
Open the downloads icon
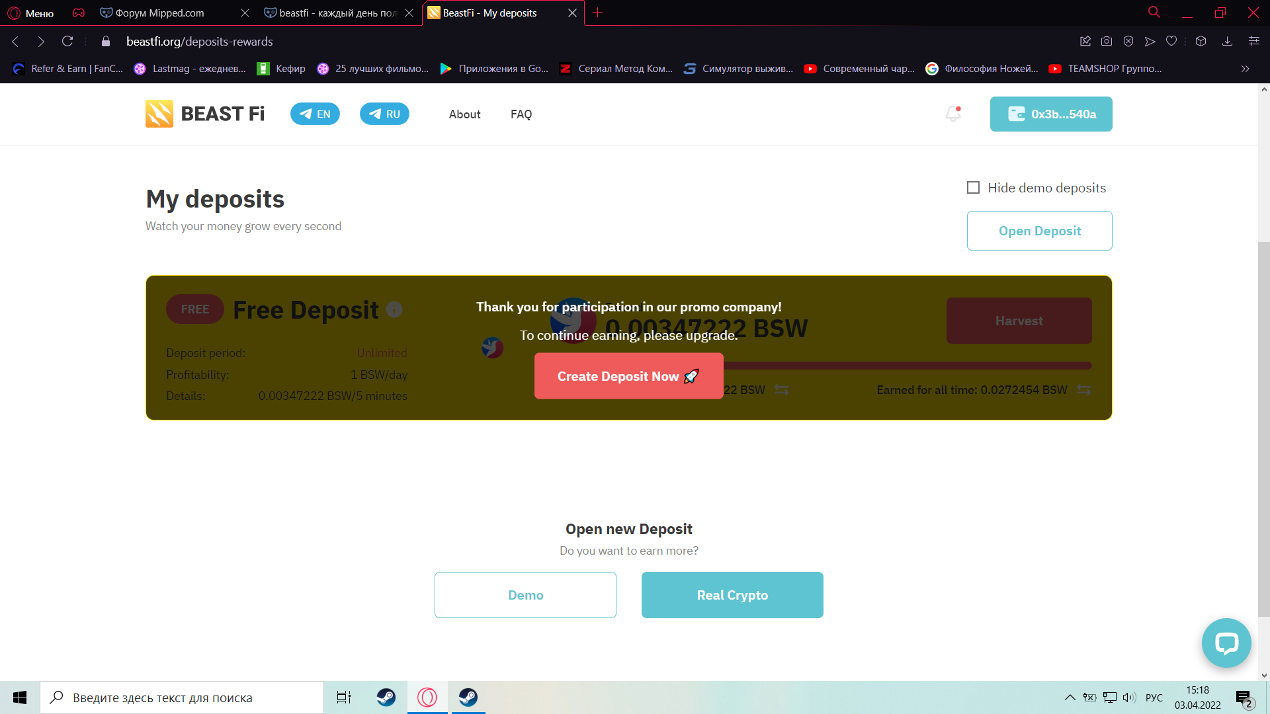click(x=1227, y=42)
